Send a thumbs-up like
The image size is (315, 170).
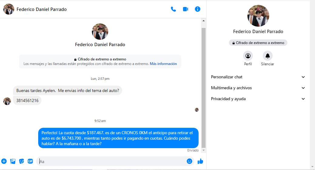pyautogui.click(x=200, y=161)
